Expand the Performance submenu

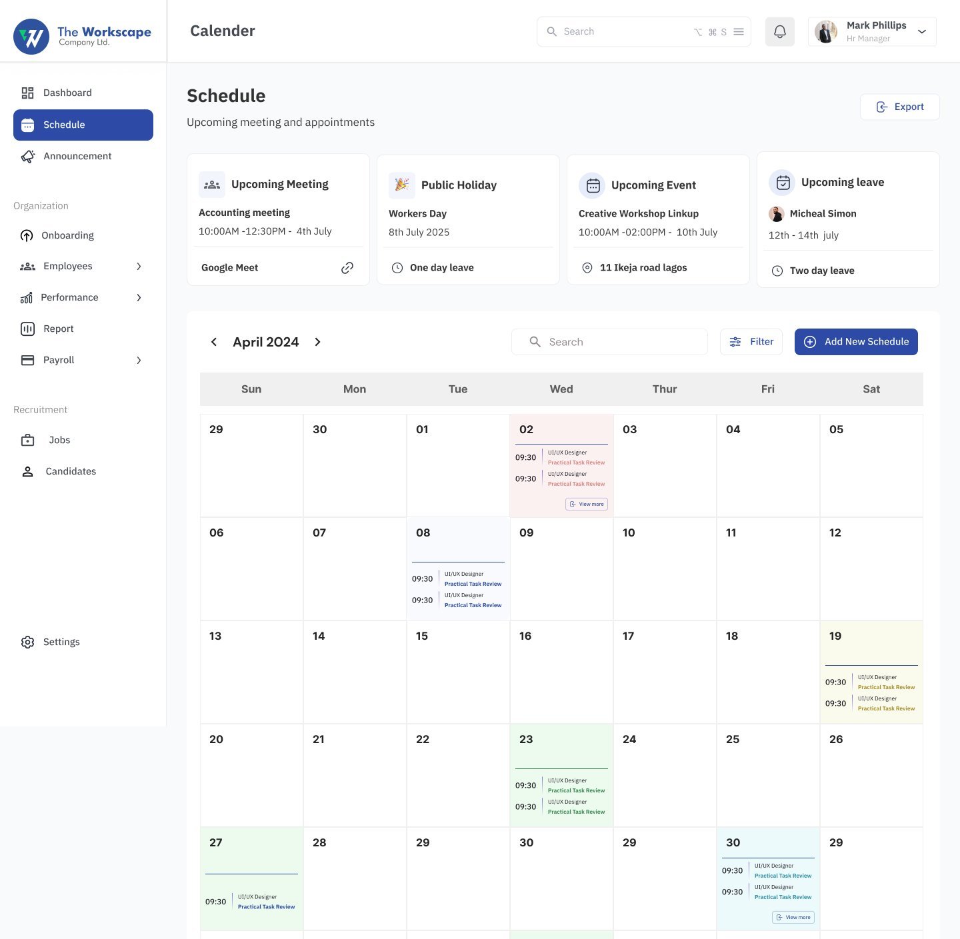[x=139, y=298]
